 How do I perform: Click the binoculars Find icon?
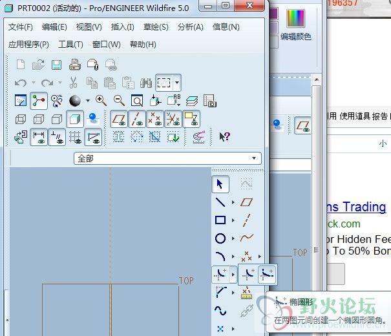pos(146,83)
